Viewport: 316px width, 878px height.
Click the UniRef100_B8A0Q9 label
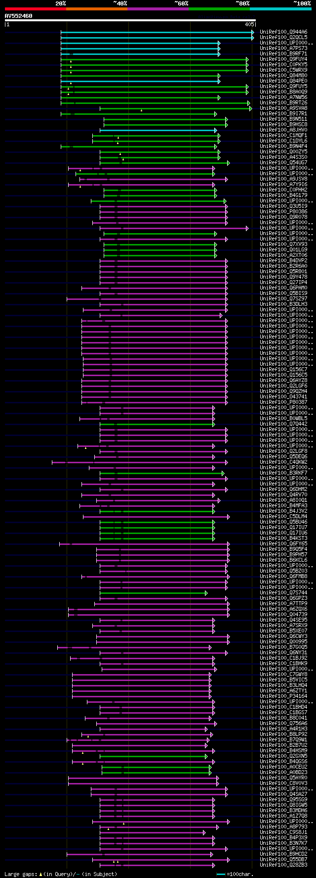coord(283,92)
